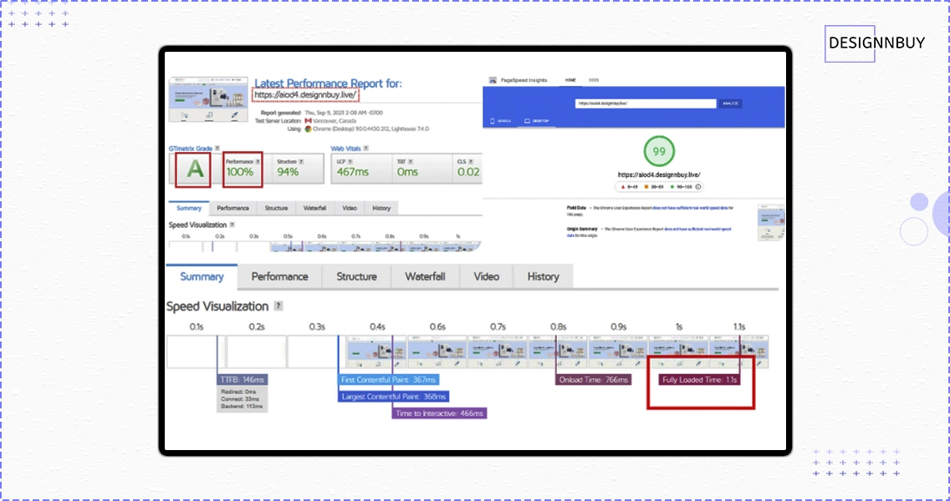The width and height of the screenshot is (950, 501).
Task: Click the PageSpeed URL input field
Action: (646, 104)
